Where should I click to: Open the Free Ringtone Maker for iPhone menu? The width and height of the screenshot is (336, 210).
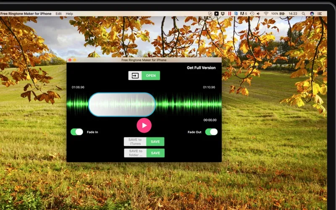tap(26, 13)
